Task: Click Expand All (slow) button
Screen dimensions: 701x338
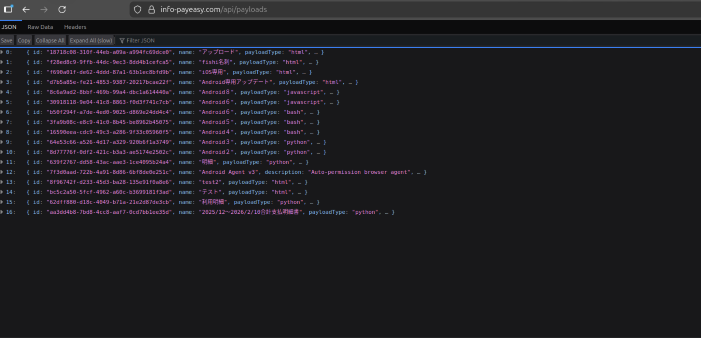Action: (91, 41)
